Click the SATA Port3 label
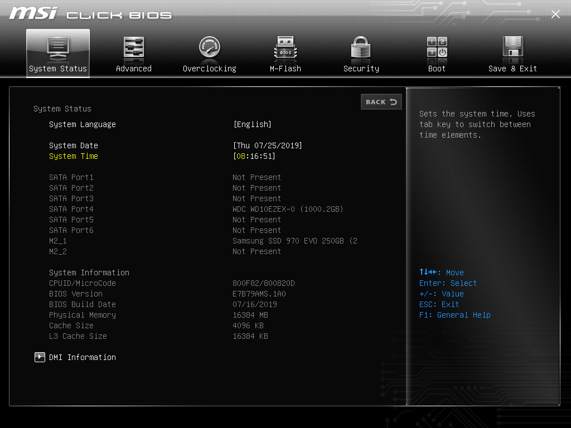 [x=71, y=198]
